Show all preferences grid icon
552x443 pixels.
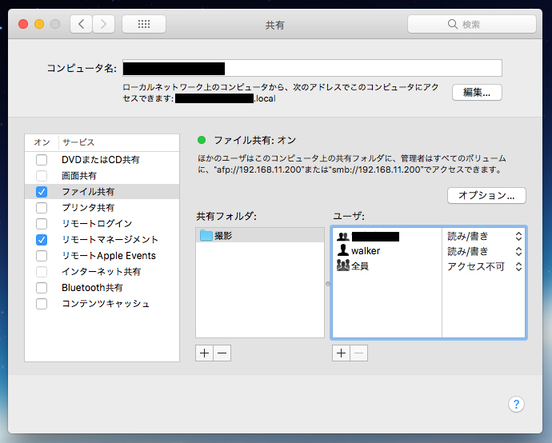tap(144, 24)
